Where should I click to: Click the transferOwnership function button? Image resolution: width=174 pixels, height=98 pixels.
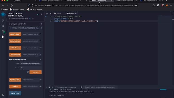click(x=15, y=80)
